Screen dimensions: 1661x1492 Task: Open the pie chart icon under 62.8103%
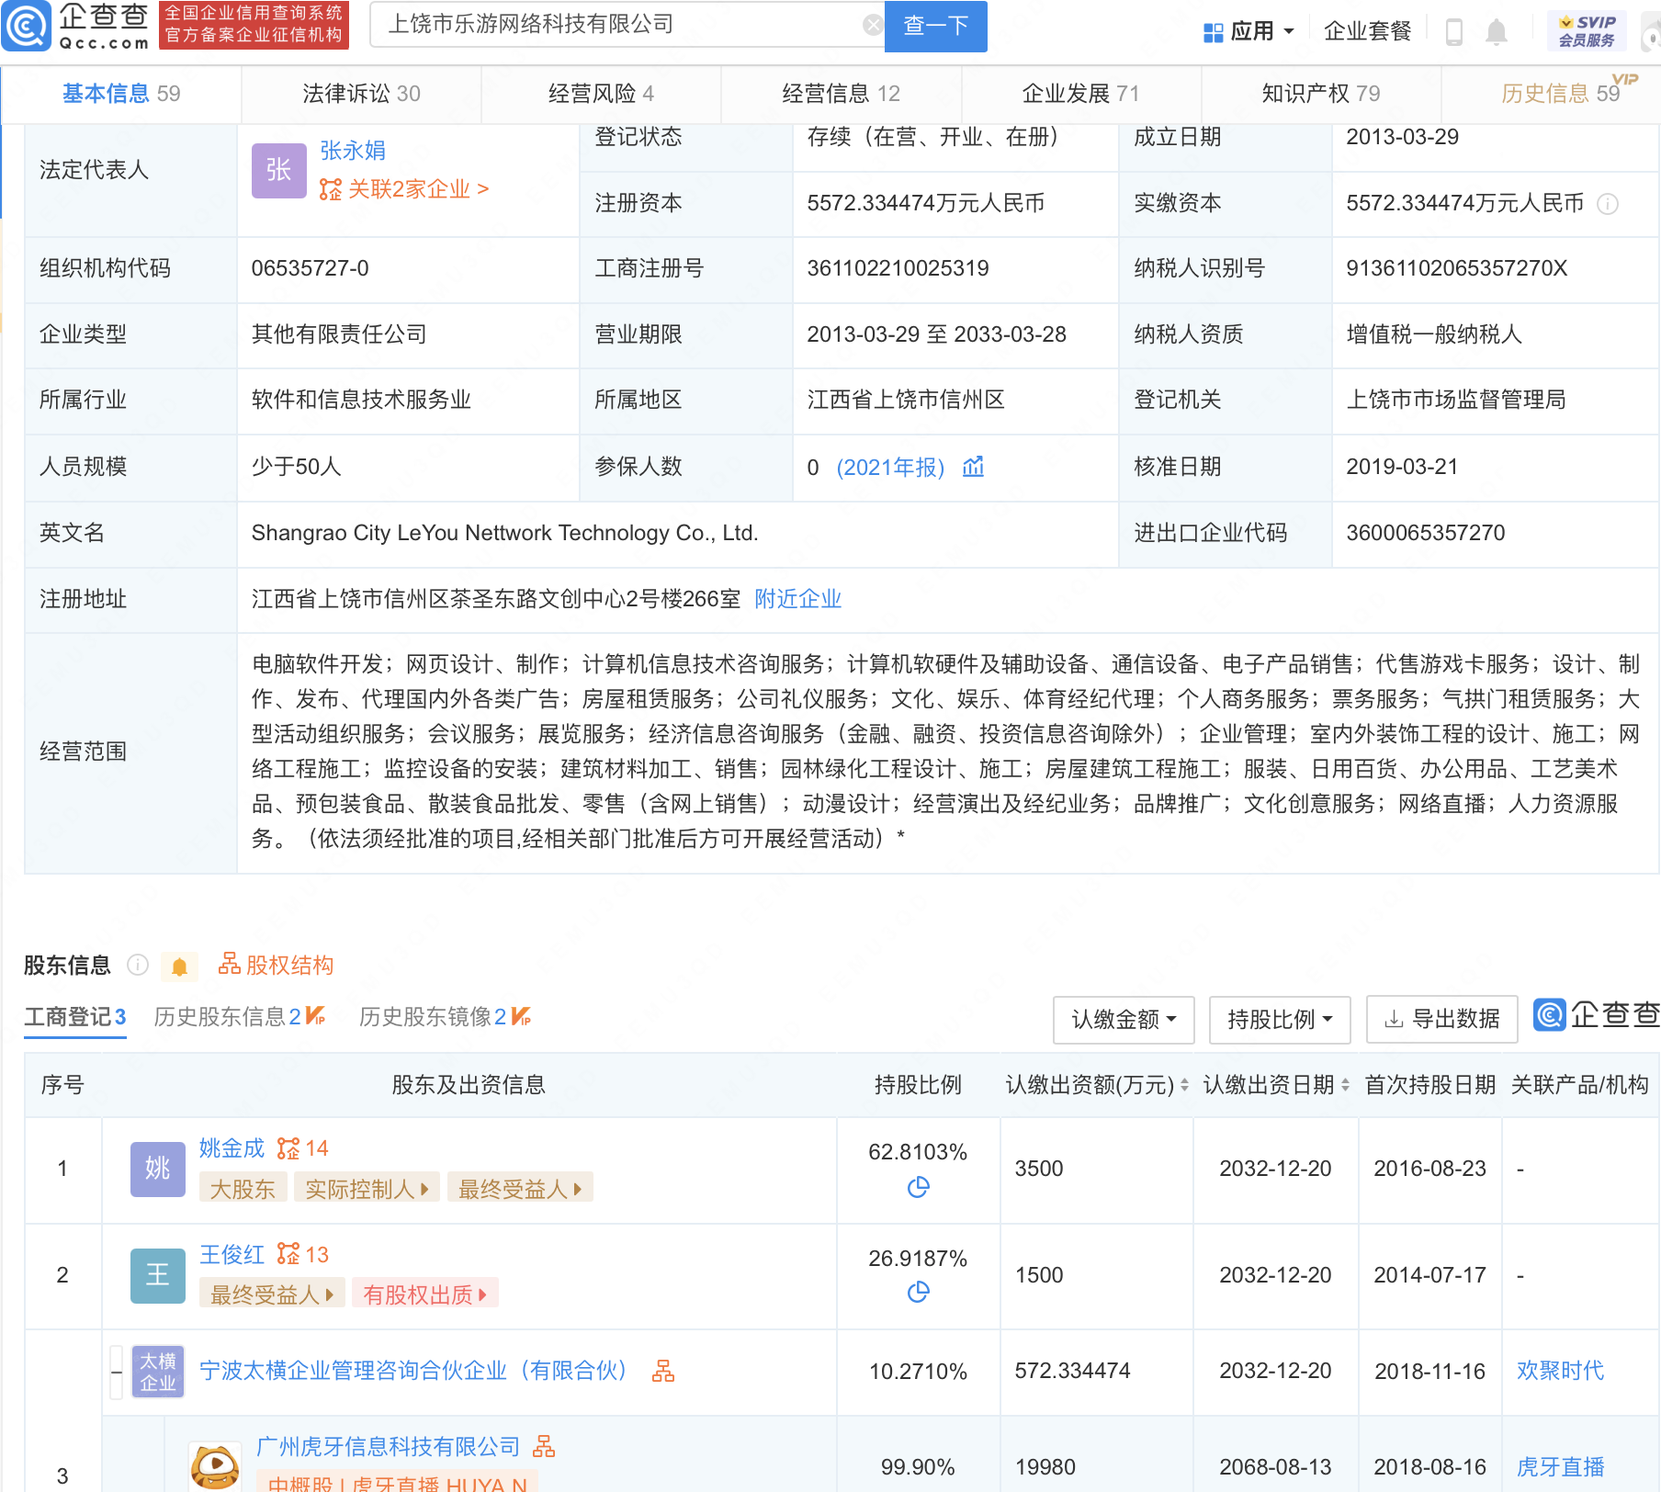click(x=918, y=1187)
